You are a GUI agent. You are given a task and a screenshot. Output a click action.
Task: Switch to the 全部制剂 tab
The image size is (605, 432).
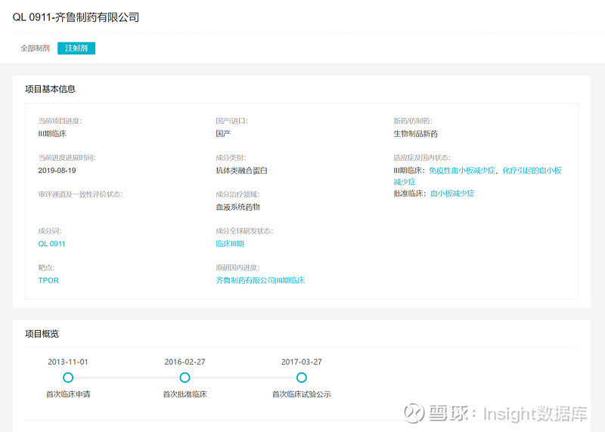click(x=35, y=48)
